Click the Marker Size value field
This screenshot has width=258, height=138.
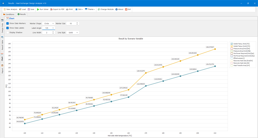(x=71, y=23)
